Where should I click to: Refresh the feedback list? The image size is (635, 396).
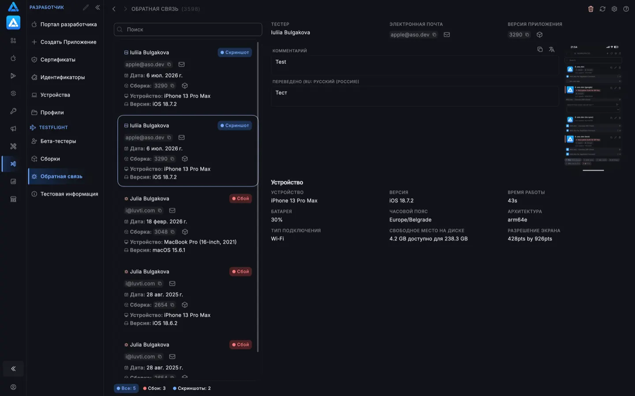602,9
